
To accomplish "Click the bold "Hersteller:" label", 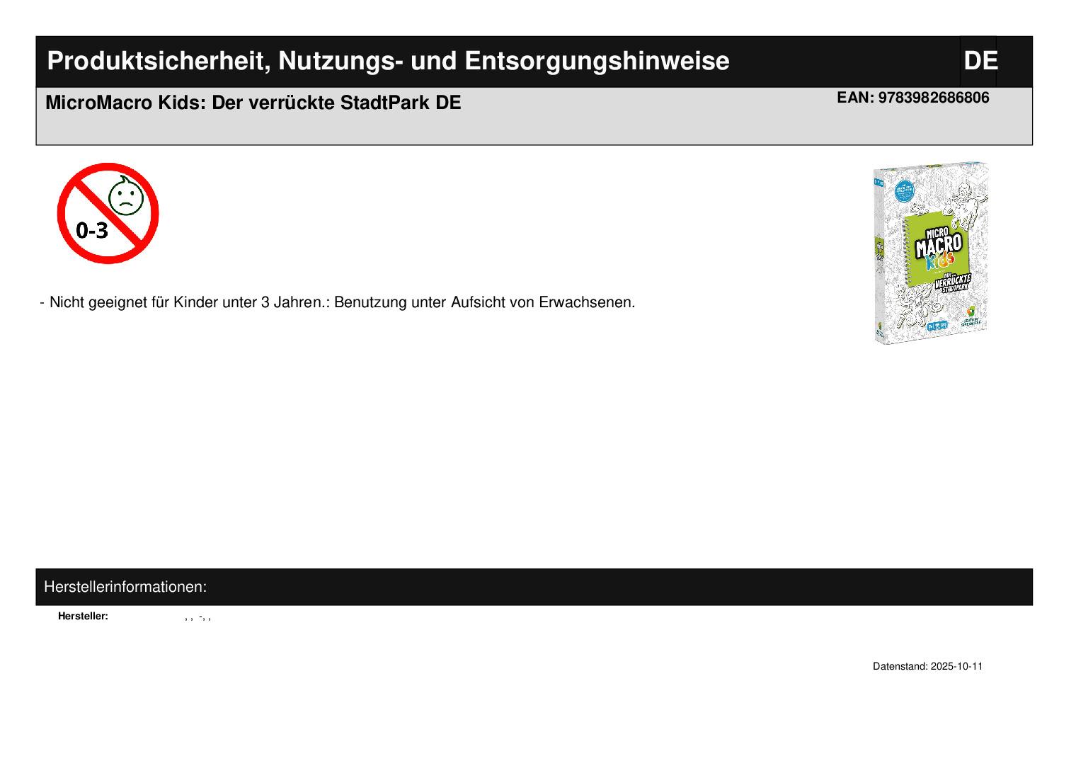I will point(83,617).
